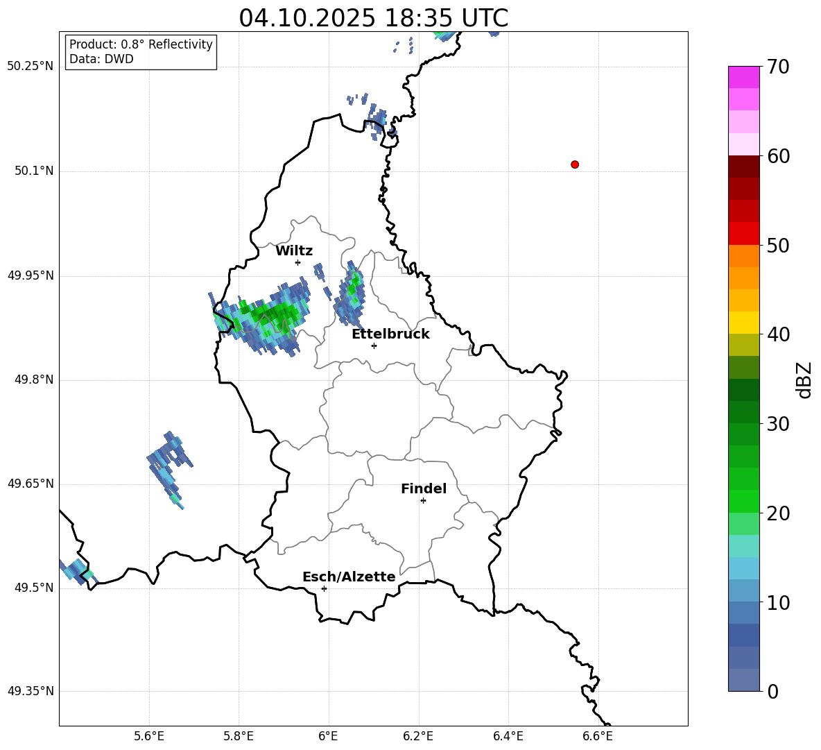Click the 6.2°E longitude label
This screenshot has height=750, width=821.
point(418,736)
